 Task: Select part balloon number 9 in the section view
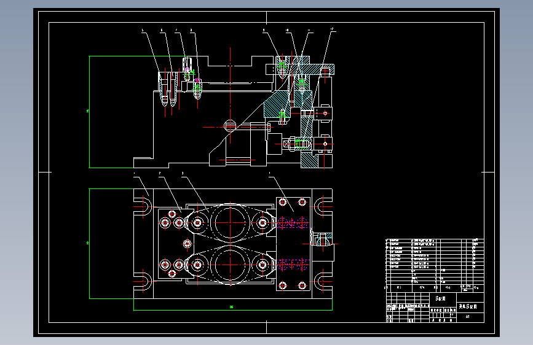click(264, 31)
